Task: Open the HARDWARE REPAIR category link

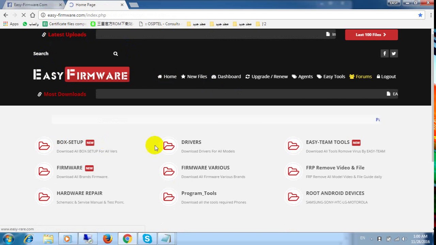Action: pyautogui.click(x=79, y=193)
